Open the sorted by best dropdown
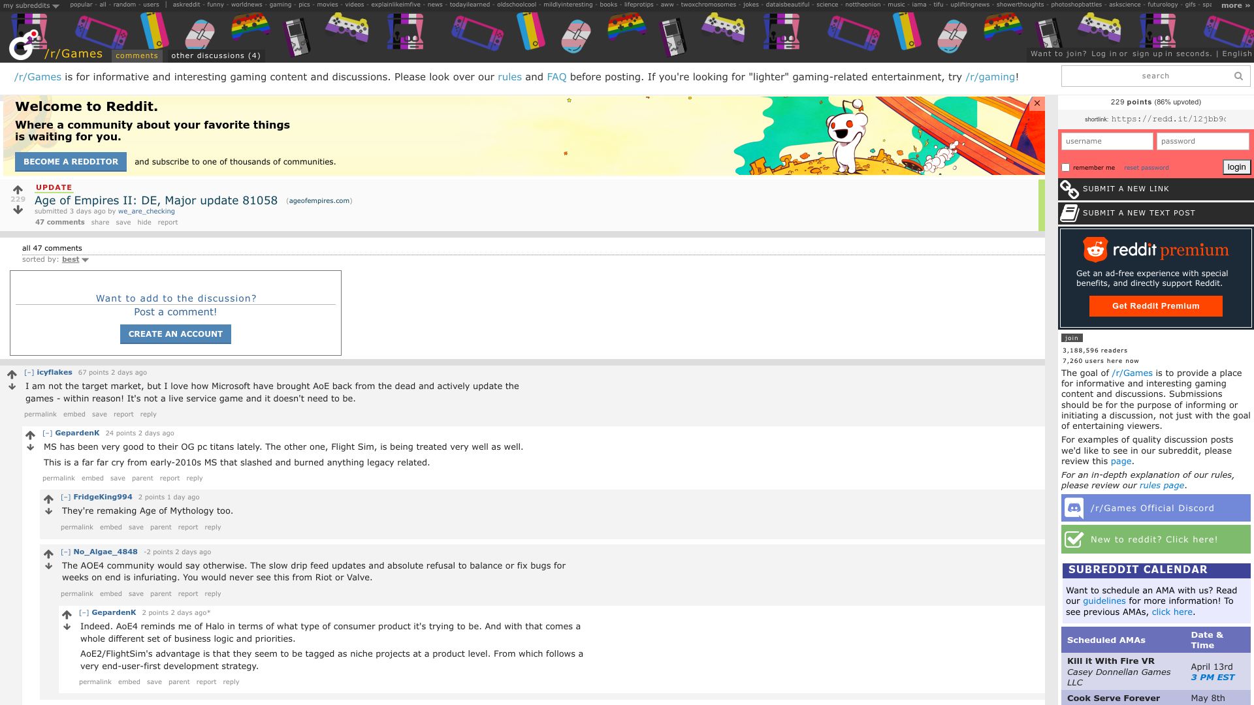Image resolution: width=1254 pixels, height=705 pixels. click(x=75, y=259)
